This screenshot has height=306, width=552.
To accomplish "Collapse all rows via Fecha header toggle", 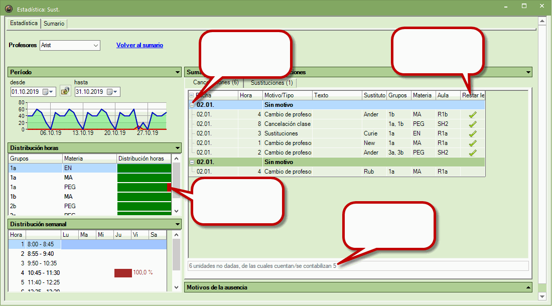I will pyautogui.click(x=192, y=95).
